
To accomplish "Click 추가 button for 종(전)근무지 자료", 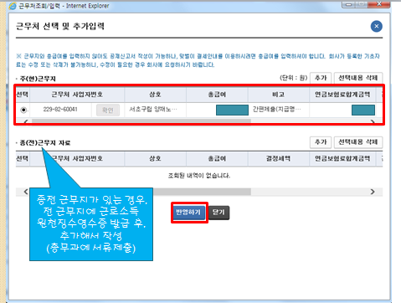I will (321, 142).
